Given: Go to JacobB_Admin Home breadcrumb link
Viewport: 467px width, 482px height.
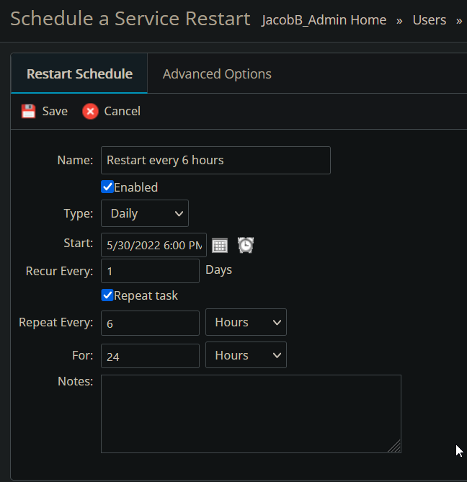Looking at the screenshot, I should click(324, 20).
